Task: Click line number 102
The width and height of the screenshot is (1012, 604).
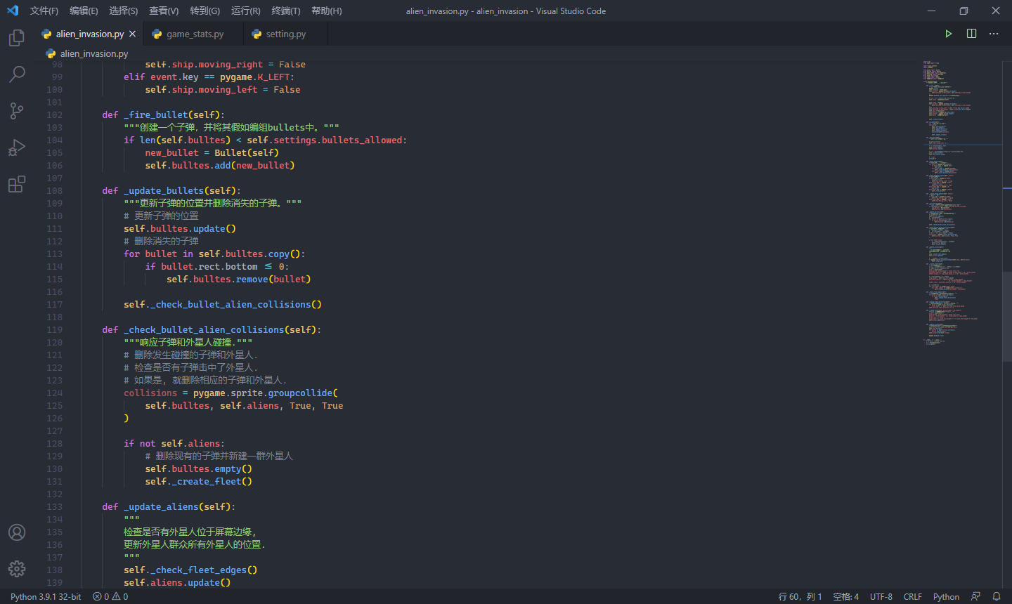Action: [x=54, y=114]
